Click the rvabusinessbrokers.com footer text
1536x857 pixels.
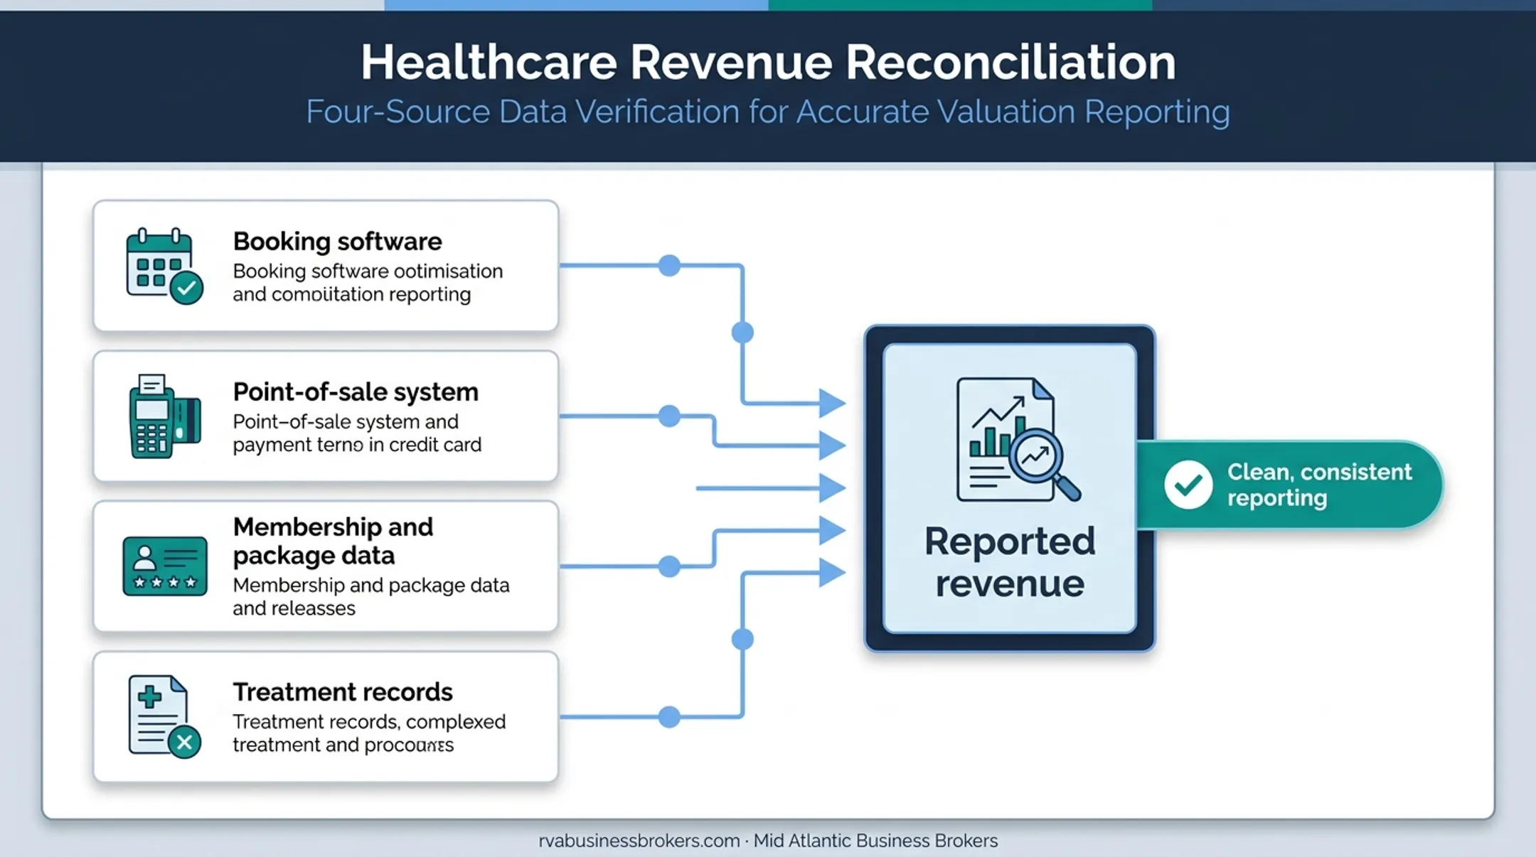click(x=639, y=841)
